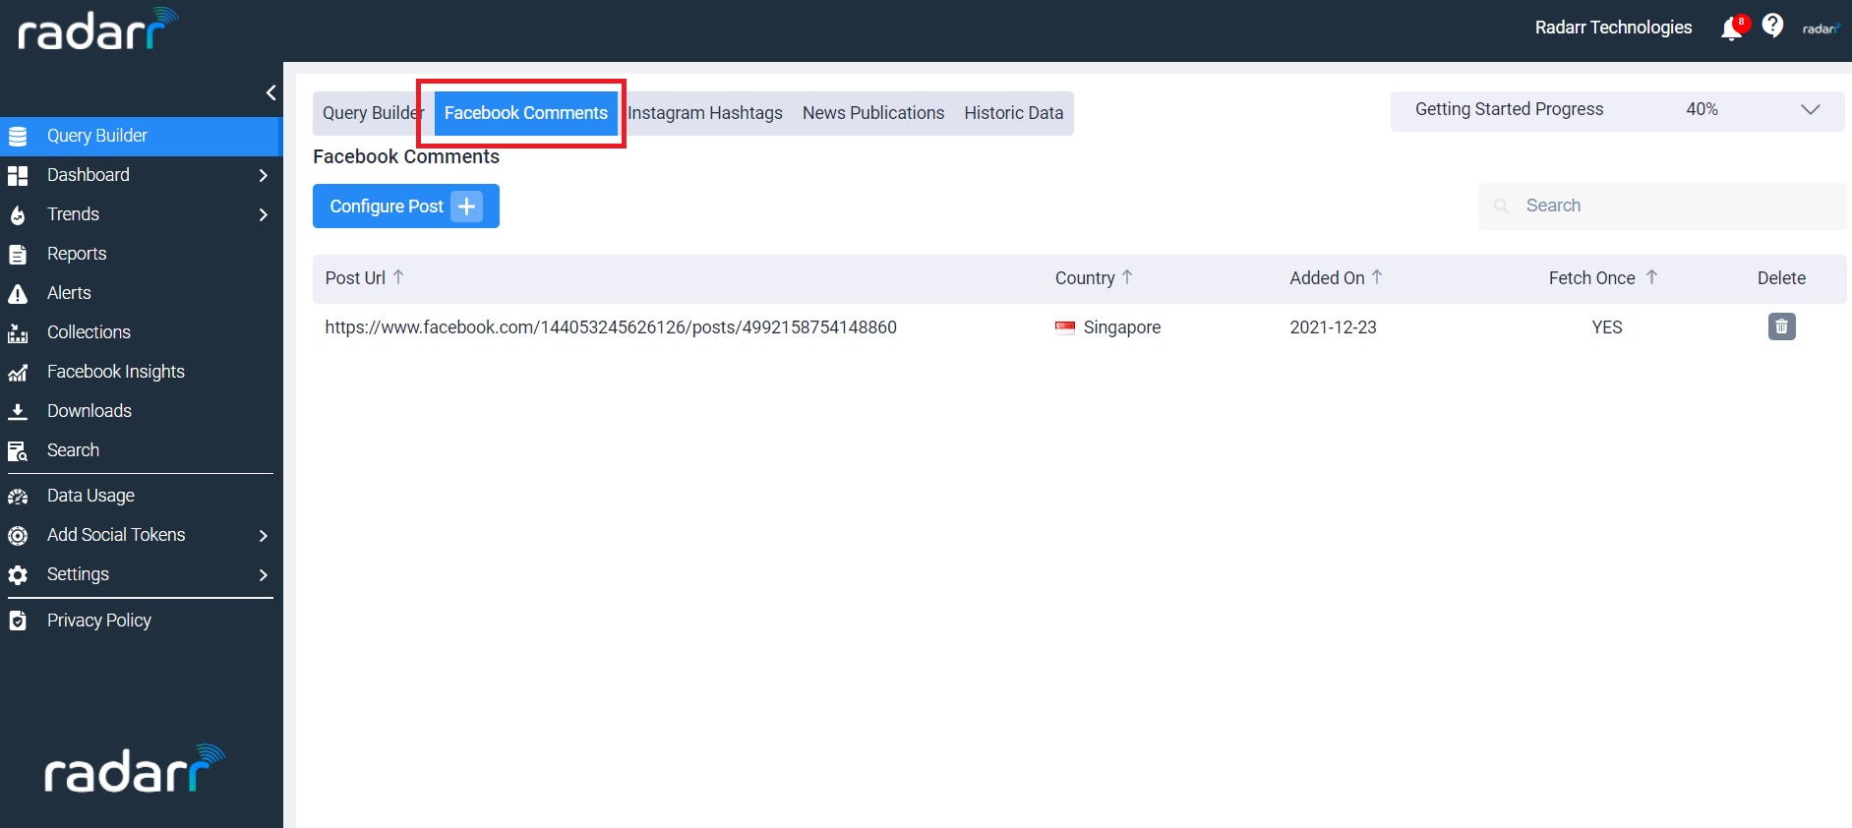Open the help question mark icon
This screenshot has width=1852, height=828.
coord(1772,27)
